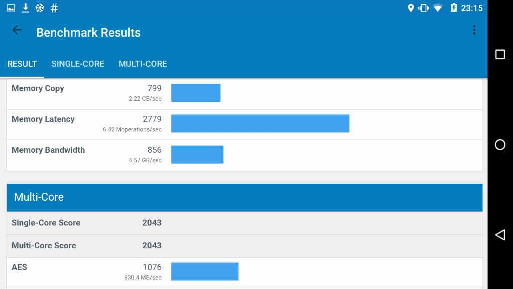This screenshot has width=513, height=289.
Task: Select the RESULT tab
Action: pyautogui.click(x=22, y=64)
